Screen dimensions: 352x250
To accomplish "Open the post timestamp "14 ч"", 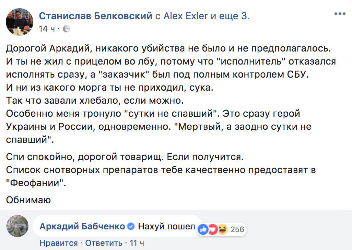I will tap(47, 29).
